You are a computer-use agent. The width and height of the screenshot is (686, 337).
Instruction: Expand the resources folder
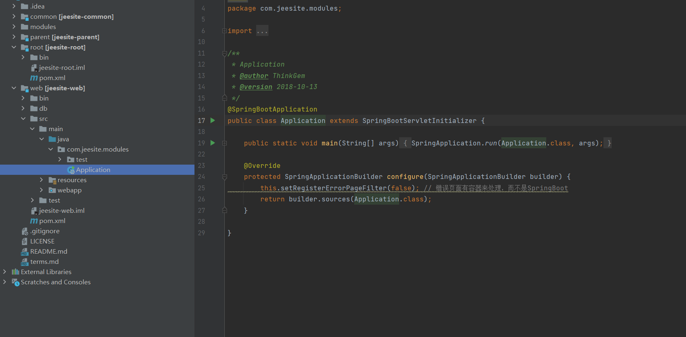[x=41, y=180]
